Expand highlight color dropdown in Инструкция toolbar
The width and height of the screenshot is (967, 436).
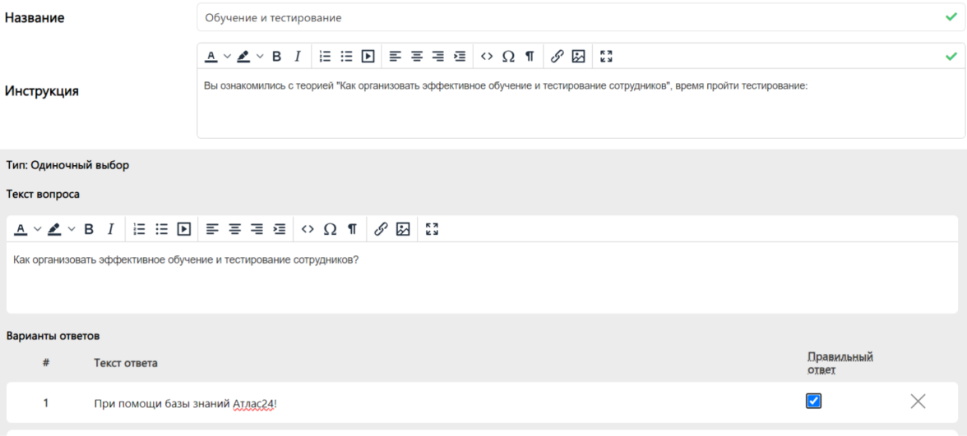[260, 57]
